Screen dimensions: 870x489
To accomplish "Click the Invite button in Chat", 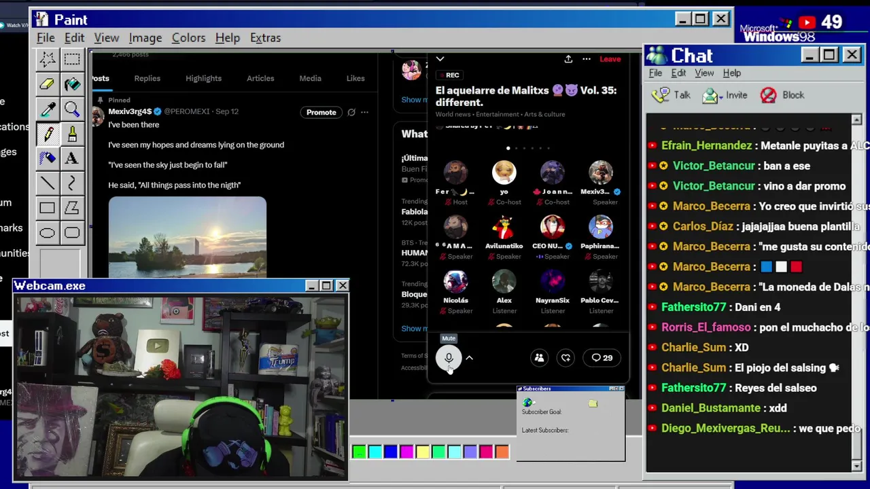I will pos(725,95).
